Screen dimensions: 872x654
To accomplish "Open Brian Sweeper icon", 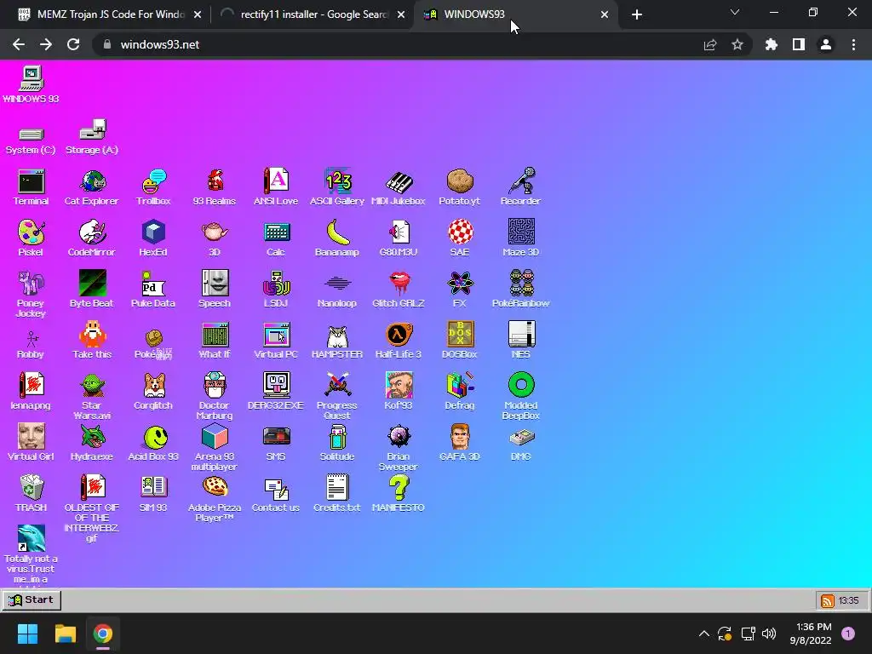I will click(x=399, y=448).
